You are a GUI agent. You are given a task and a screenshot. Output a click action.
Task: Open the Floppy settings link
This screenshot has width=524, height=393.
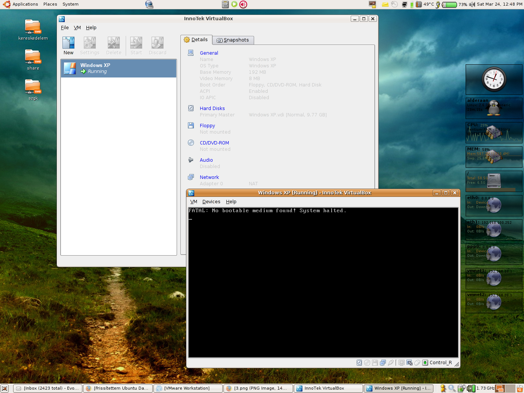click(207, 126)
